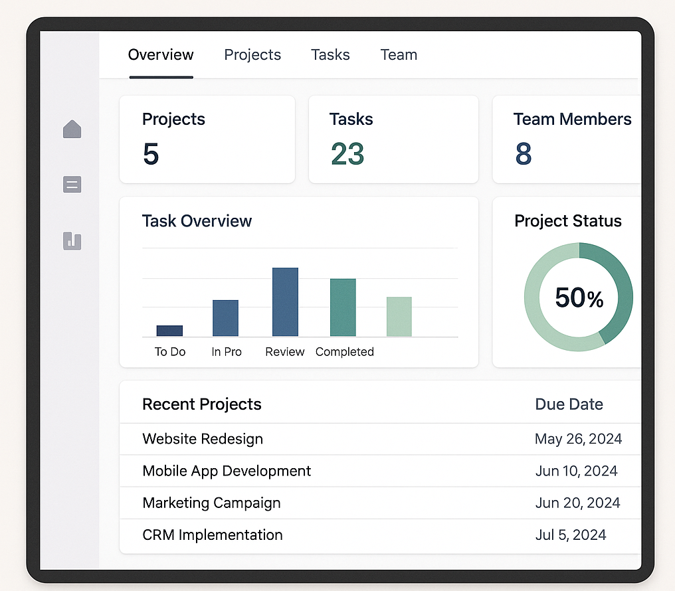Switch to the Overview tab

[x=161, y=55]
